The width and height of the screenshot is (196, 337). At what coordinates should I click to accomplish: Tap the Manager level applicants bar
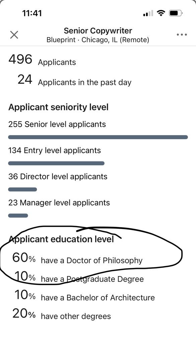(x=18, y=216)
